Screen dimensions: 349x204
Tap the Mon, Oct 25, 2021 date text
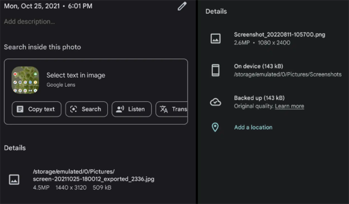click(x=48, y=7)
